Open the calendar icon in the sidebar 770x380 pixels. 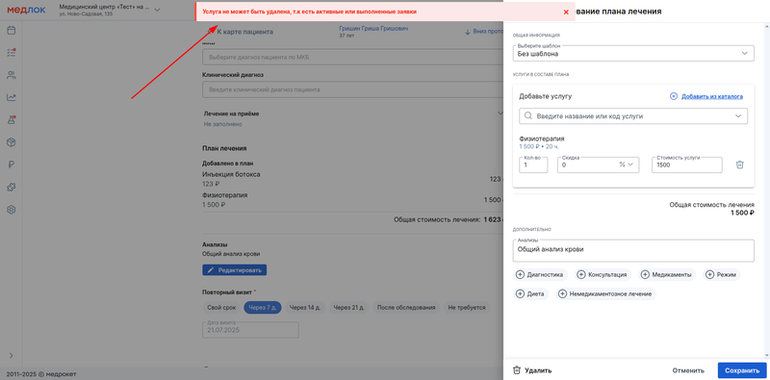[x=12, y=31]
